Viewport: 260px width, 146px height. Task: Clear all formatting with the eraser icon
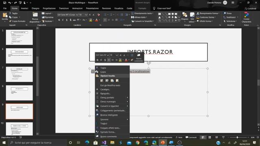99,15
